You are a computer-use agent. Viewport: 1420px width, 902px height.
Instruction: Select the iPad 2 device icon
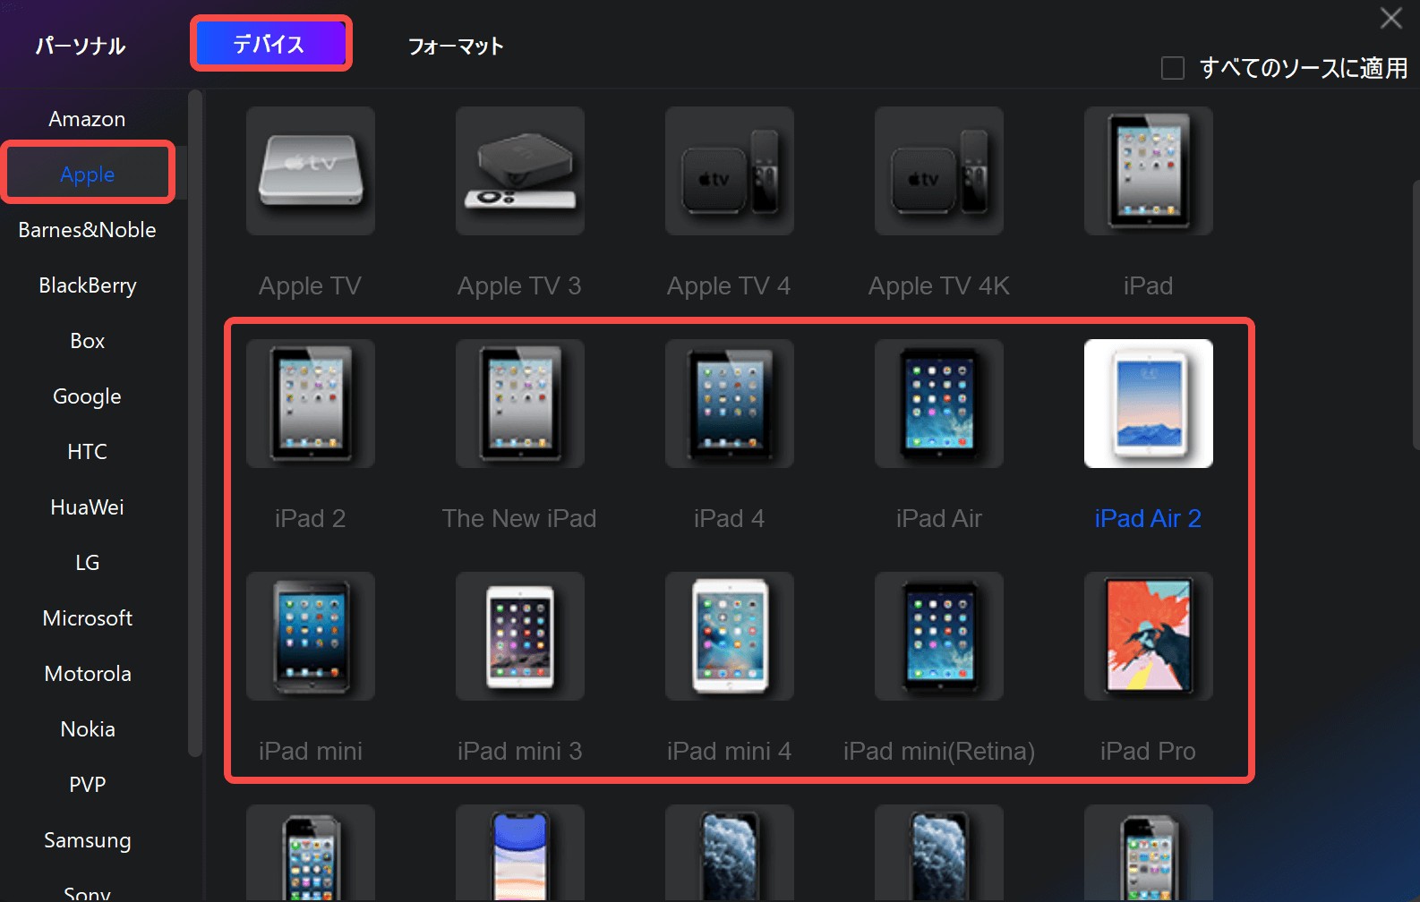coord(311,404)
